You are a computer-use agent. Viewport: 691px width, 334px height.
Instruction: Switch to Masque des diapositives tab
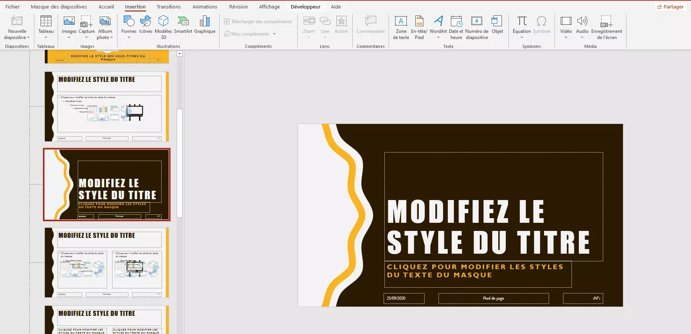click(59, 7)
